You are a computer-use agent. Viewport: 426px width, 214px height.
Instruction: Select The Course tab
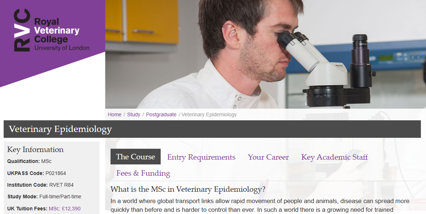tap(135, 157)
